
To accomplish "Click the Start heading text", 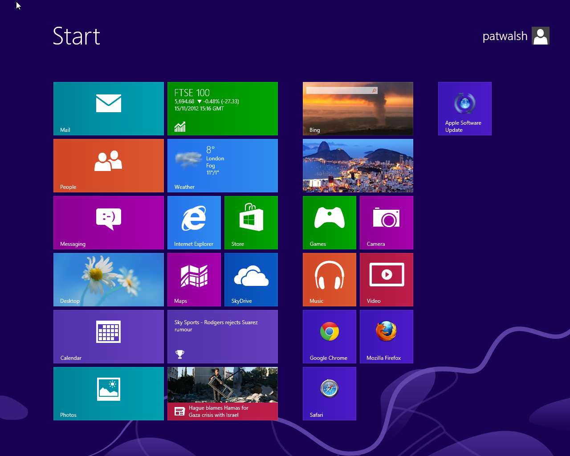I will click(77, 36).
